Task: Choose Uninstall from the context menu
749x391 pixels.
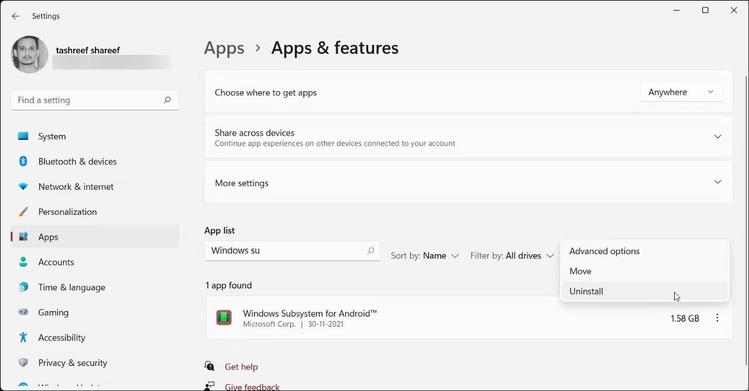Action: pyautogui.click(x=586, y=291)
